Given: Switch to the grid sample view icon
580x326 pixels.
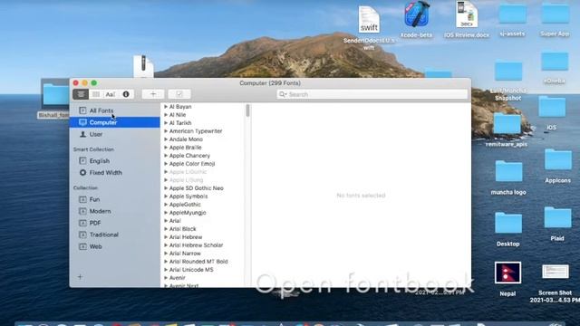Looking at the screenshot, I should (96, 94).
